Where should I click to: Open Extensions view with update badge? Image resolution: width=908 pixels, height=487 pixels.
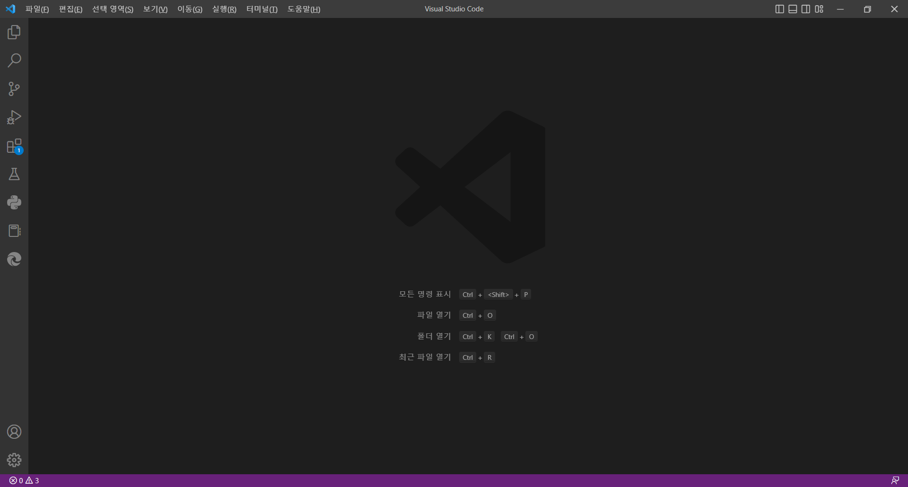coord(14,146)
